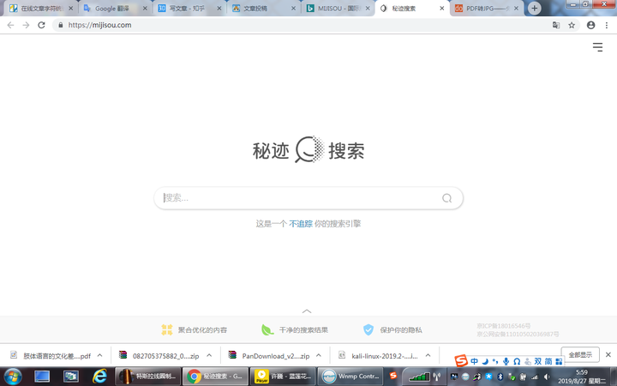The height and width of the screenshot is (386, 617).
Task: Open the kali-linux-2019.2 download
Action: point(378,356)
